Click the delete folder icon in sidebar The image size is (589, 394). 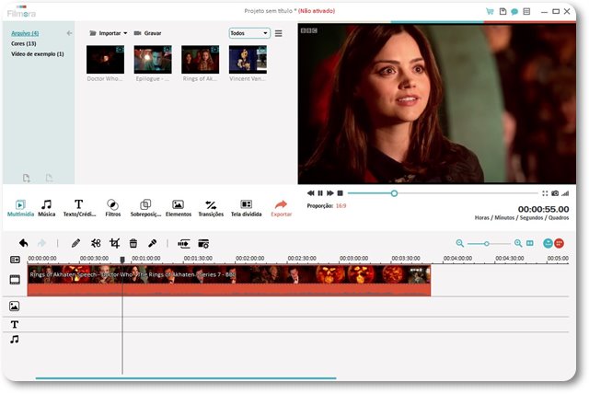coord(49,178)
